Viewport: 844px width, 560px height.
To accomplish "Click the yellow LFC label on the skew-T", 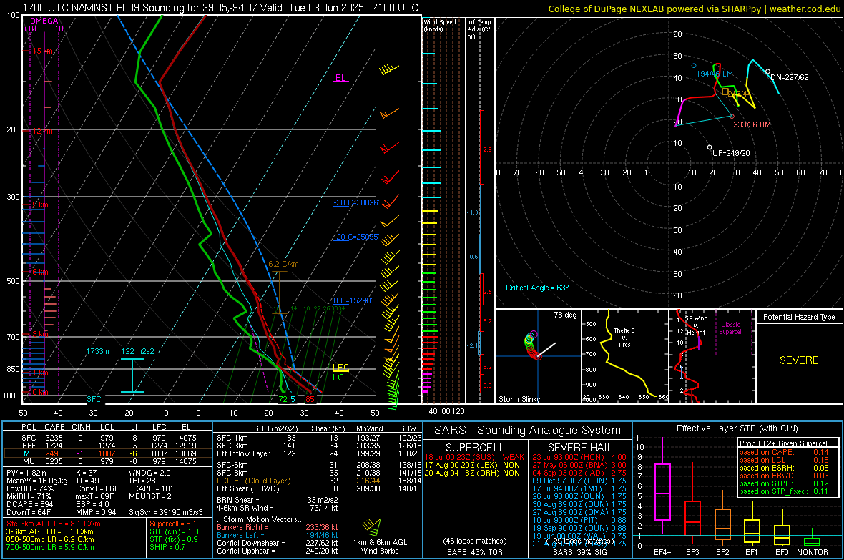I will pyautogui.click(x=341, y=367).
